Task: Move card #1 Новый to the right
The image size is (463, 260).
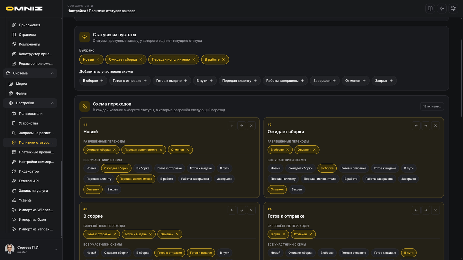Action: [242, 126]
